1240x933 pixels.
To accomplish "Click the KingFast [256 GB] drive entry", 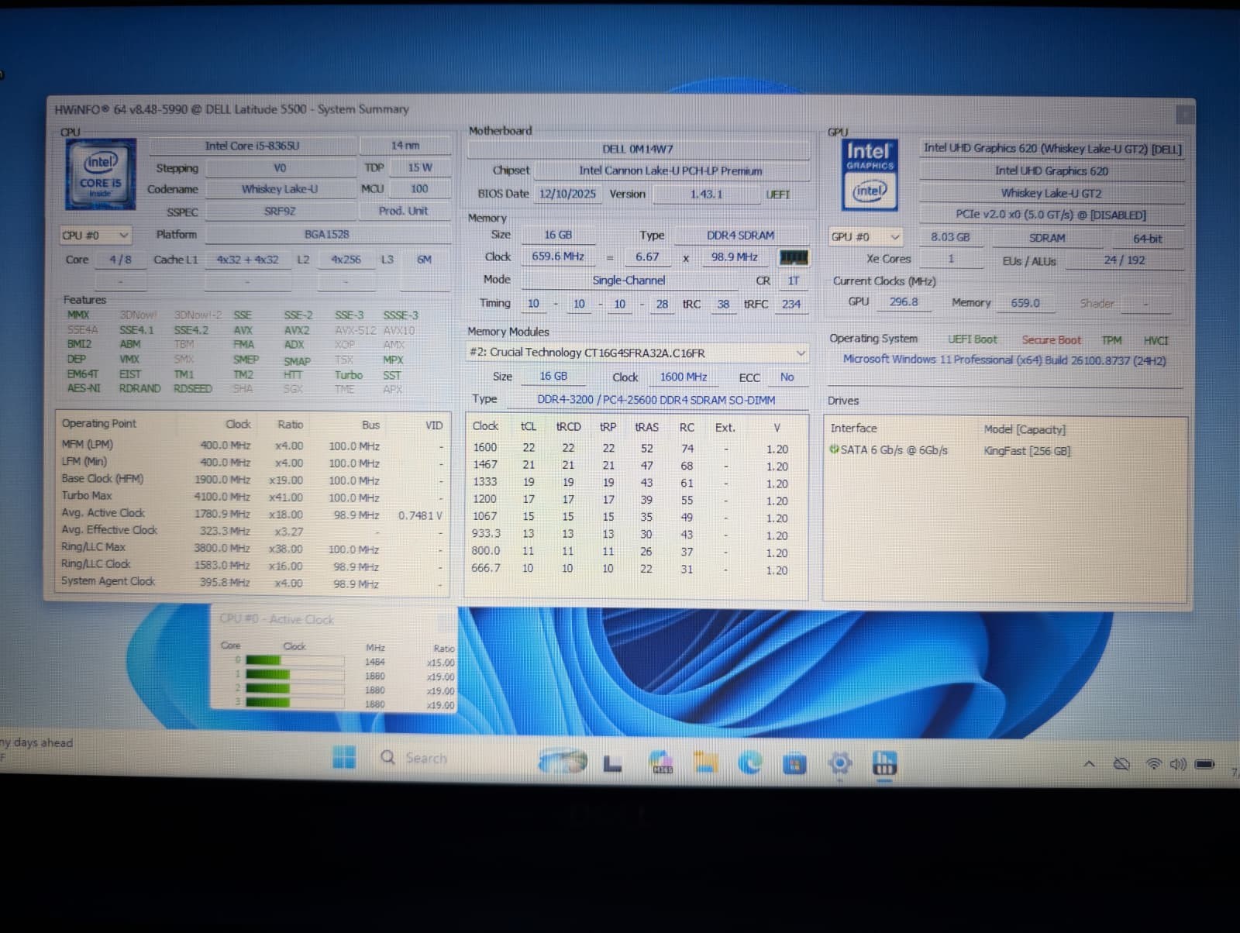I will (x=1027, y=450).
